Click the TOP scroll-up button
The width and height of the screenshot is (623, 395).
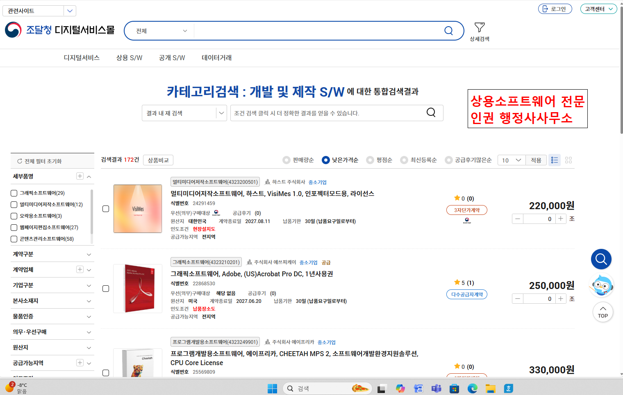603,312
